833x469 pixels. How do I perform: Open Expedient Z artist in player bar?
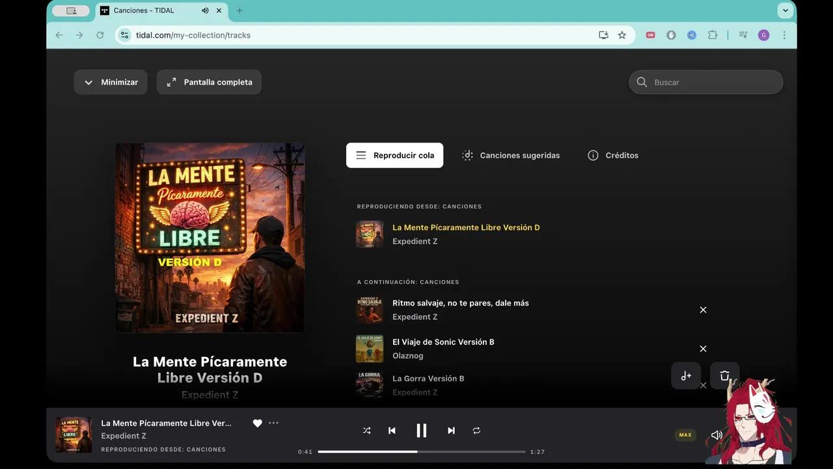pos(124,436)
